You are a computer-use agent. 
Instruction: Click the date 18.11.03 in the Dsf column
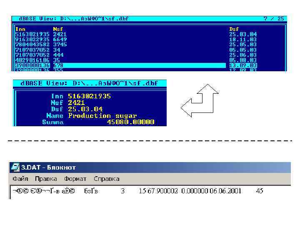243,40
